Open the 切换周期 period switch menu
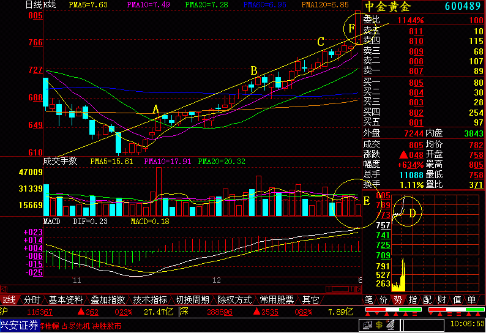Screen dimensions: 486x333 coord(192,300)
